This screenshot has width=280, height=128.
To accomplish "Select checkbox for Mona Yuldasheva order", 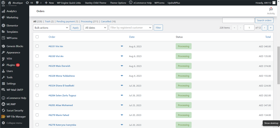I will tap(37, 76).
